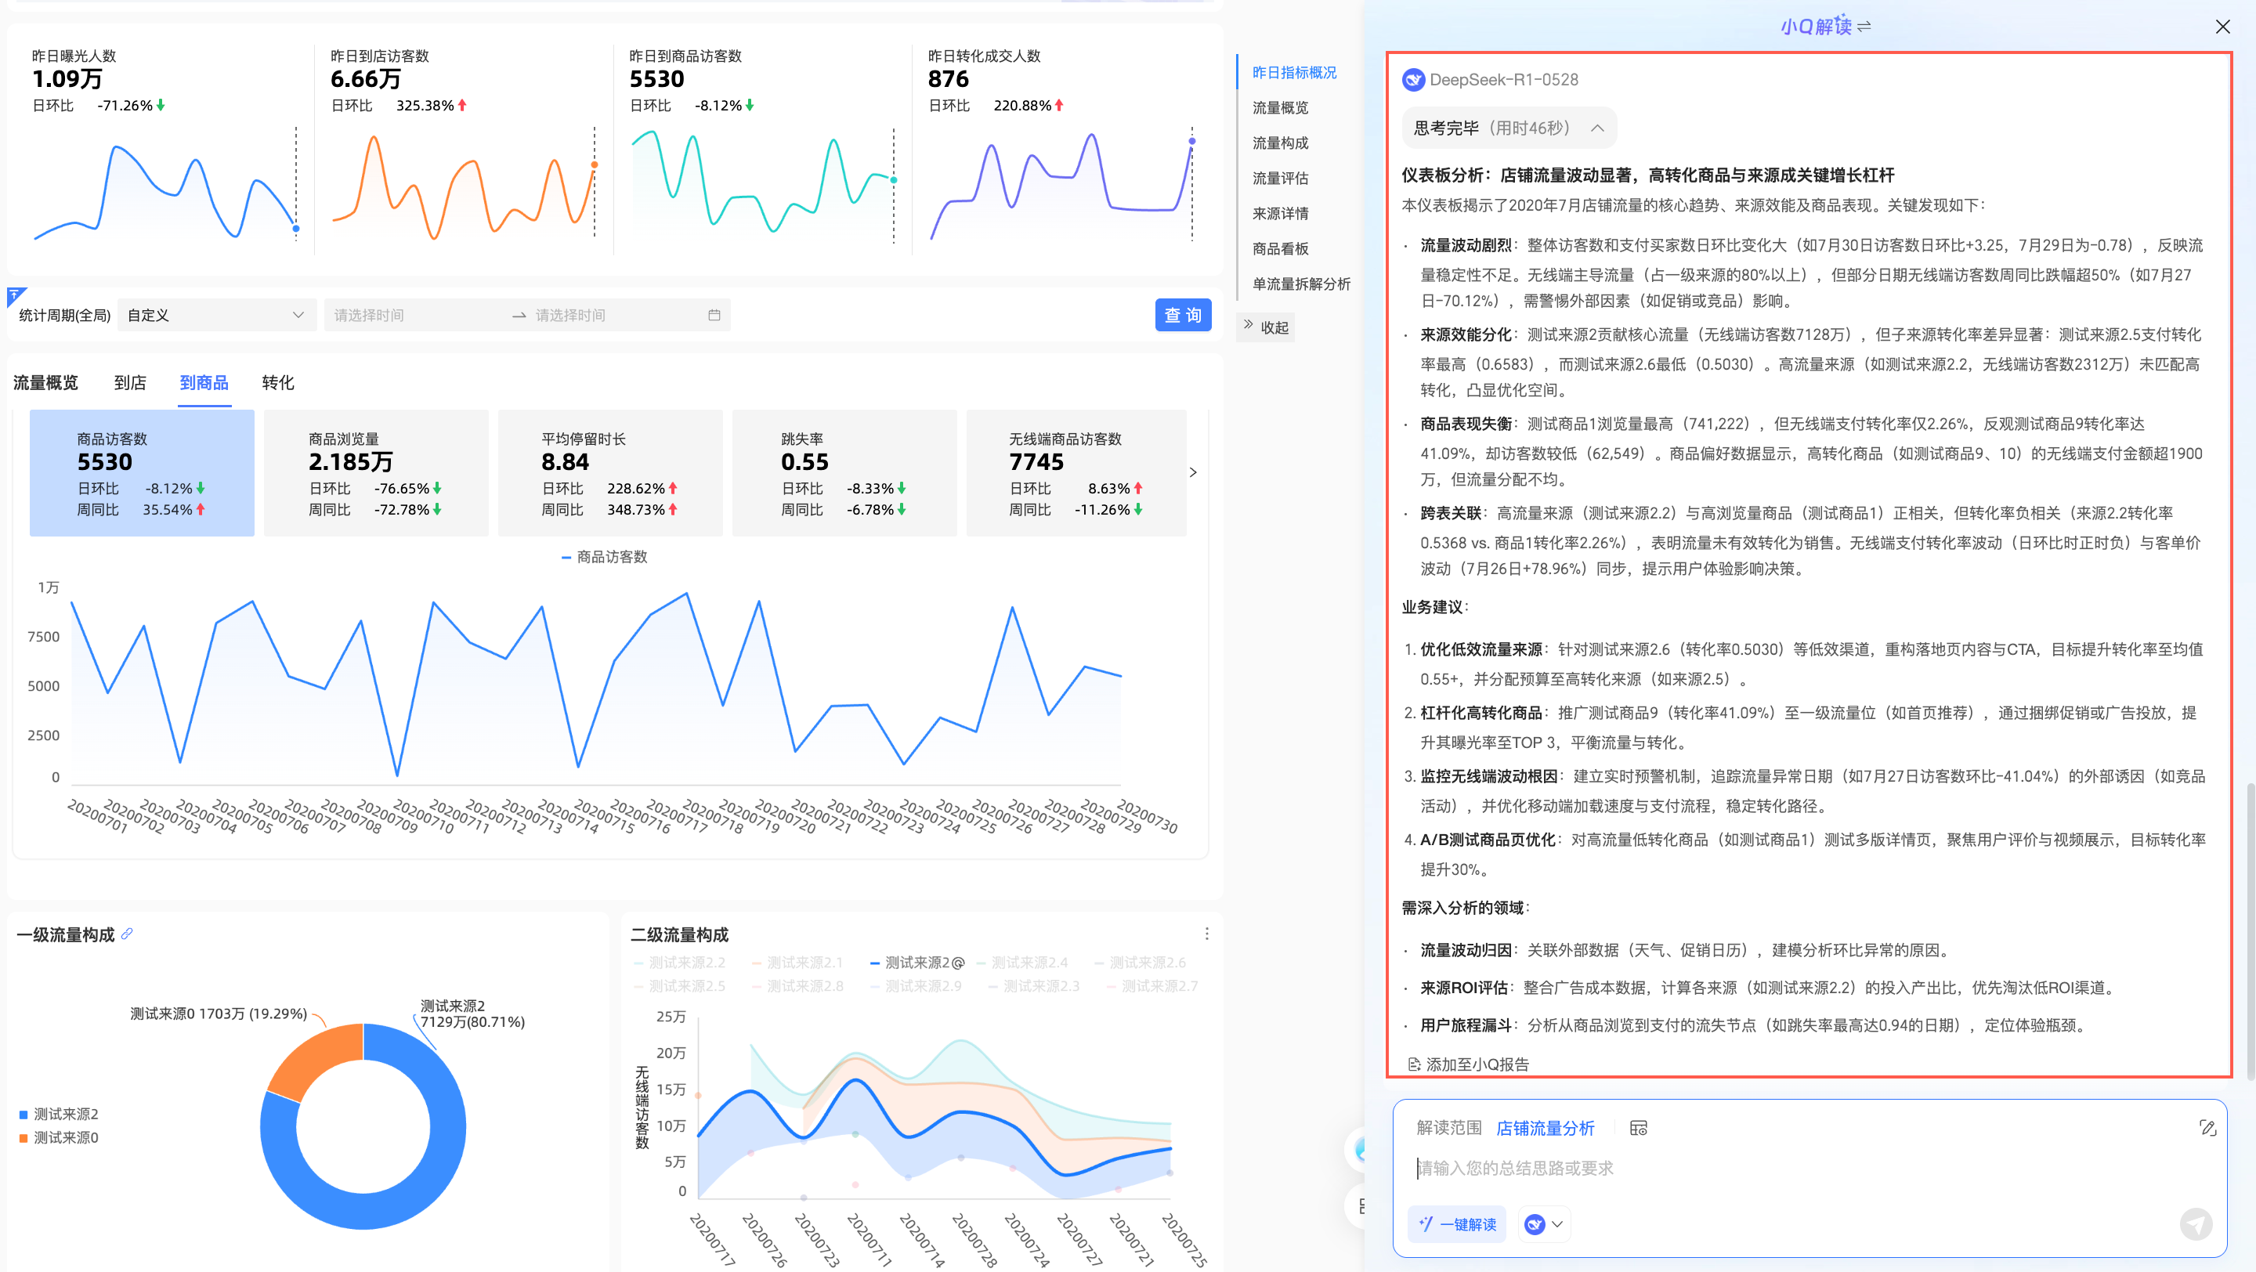Click the 昨日到店访客数 KPI value 6.66万

[x=365, y=79]
